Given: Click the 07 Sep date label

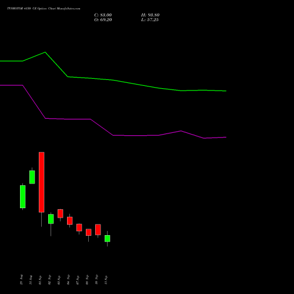Looking at the screenshot, I should (x=78, y=279).
